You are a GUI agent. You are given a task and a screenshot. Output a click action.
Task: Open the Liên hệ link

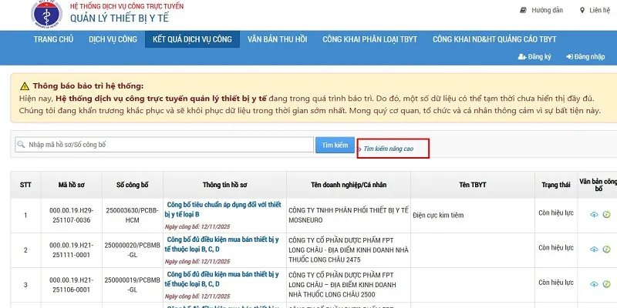(600, 10)
